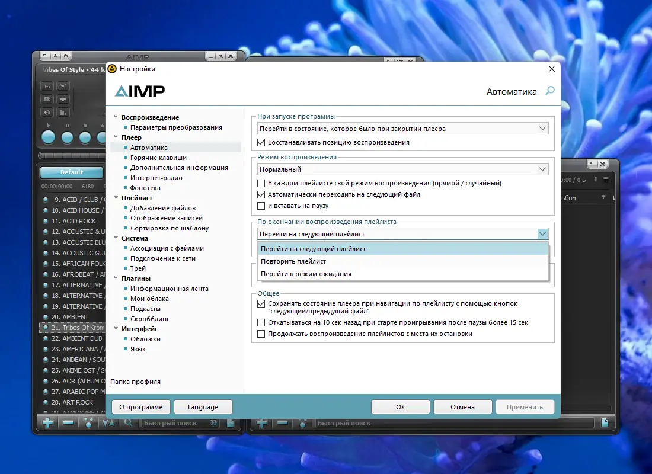
Task: Open the 'Папка профиля' link
Action: coord(135,382)
